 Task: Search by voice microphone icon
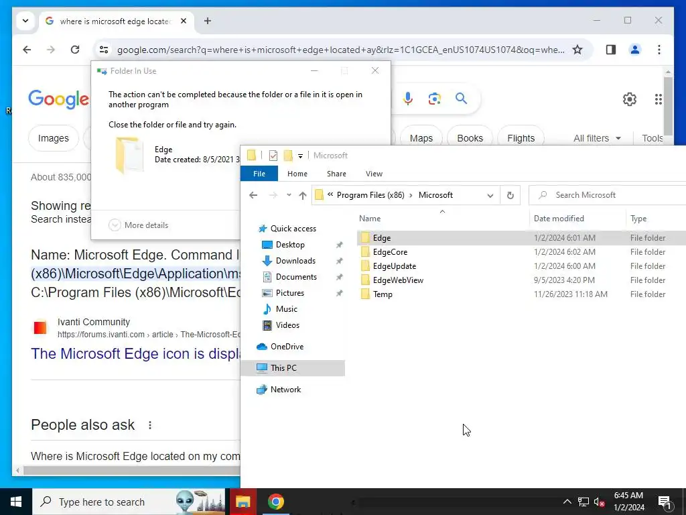408,99
